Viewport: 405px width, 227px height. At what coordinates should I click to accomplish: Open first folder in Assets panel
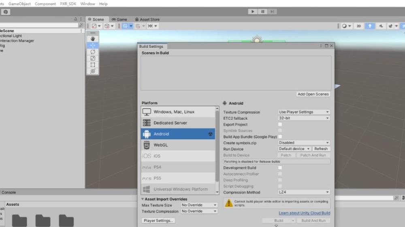click(x=19, y=221)
